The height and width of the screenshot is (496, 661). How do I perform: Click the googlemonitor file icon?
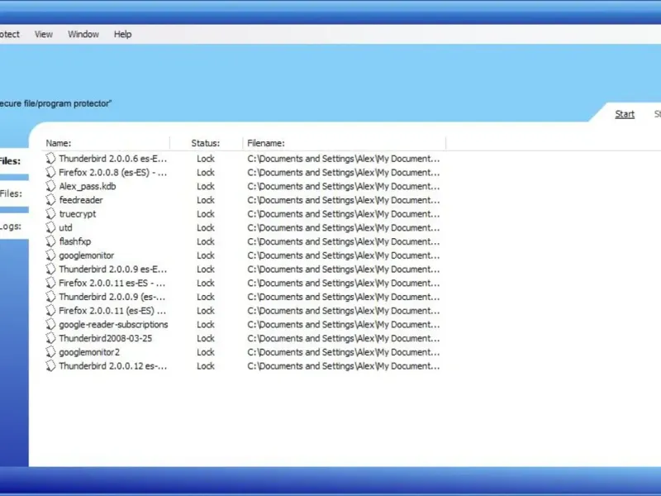coord(50,255)
